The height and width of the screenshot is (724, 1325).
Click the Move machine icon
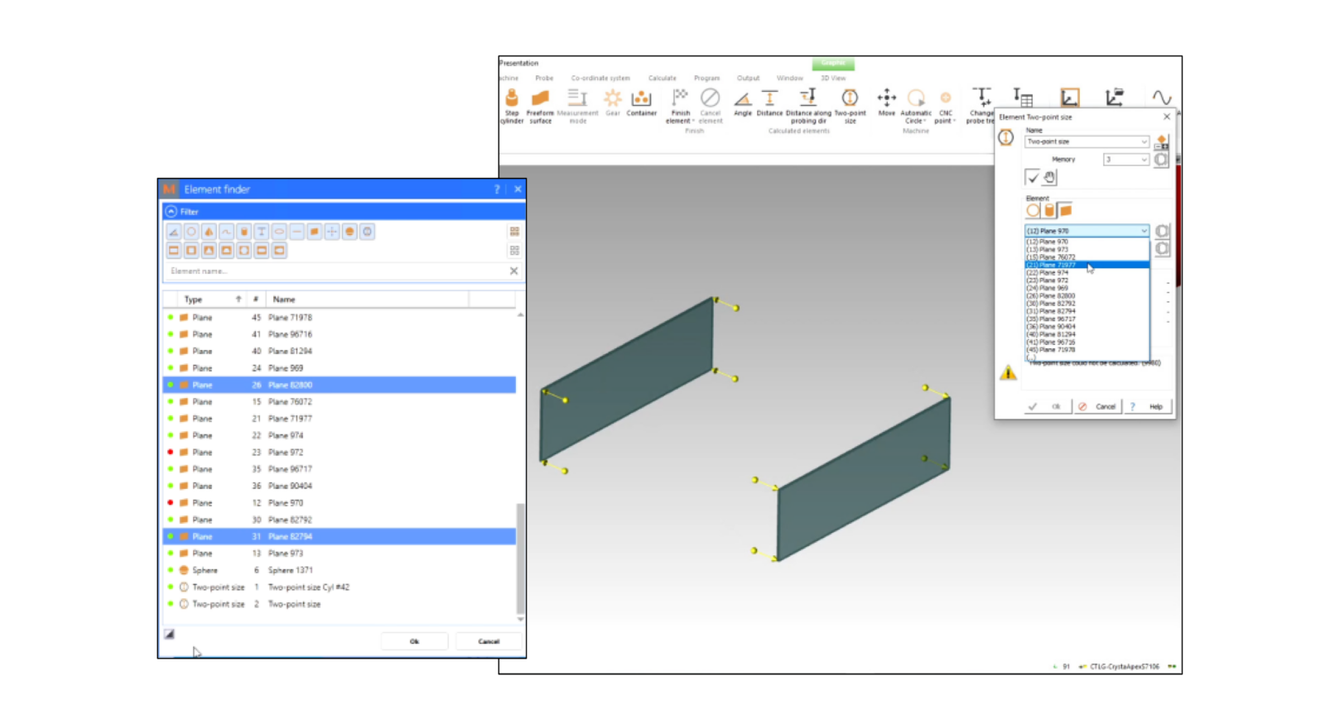[886, 104]
